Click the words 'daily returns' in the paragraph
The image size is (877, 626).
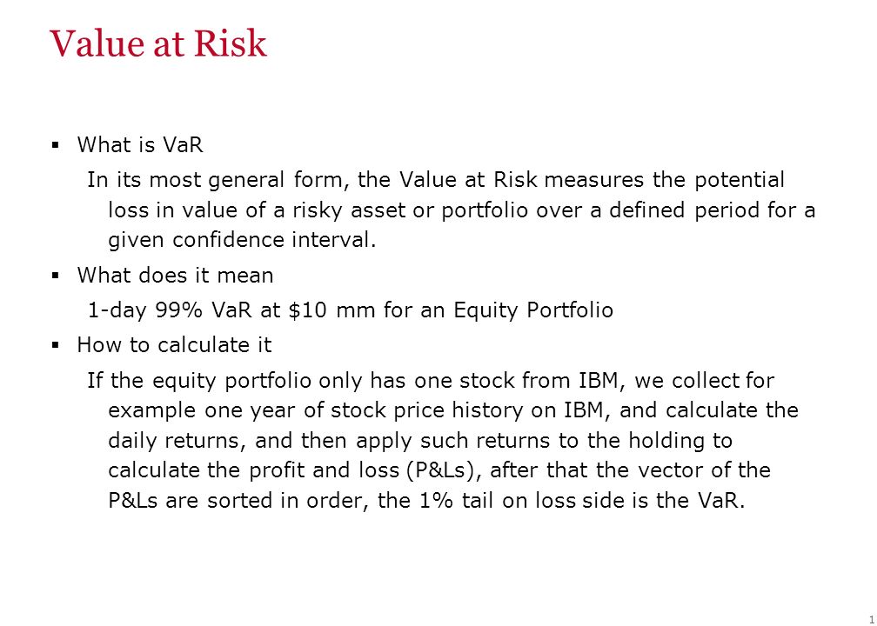pos(176,441)
